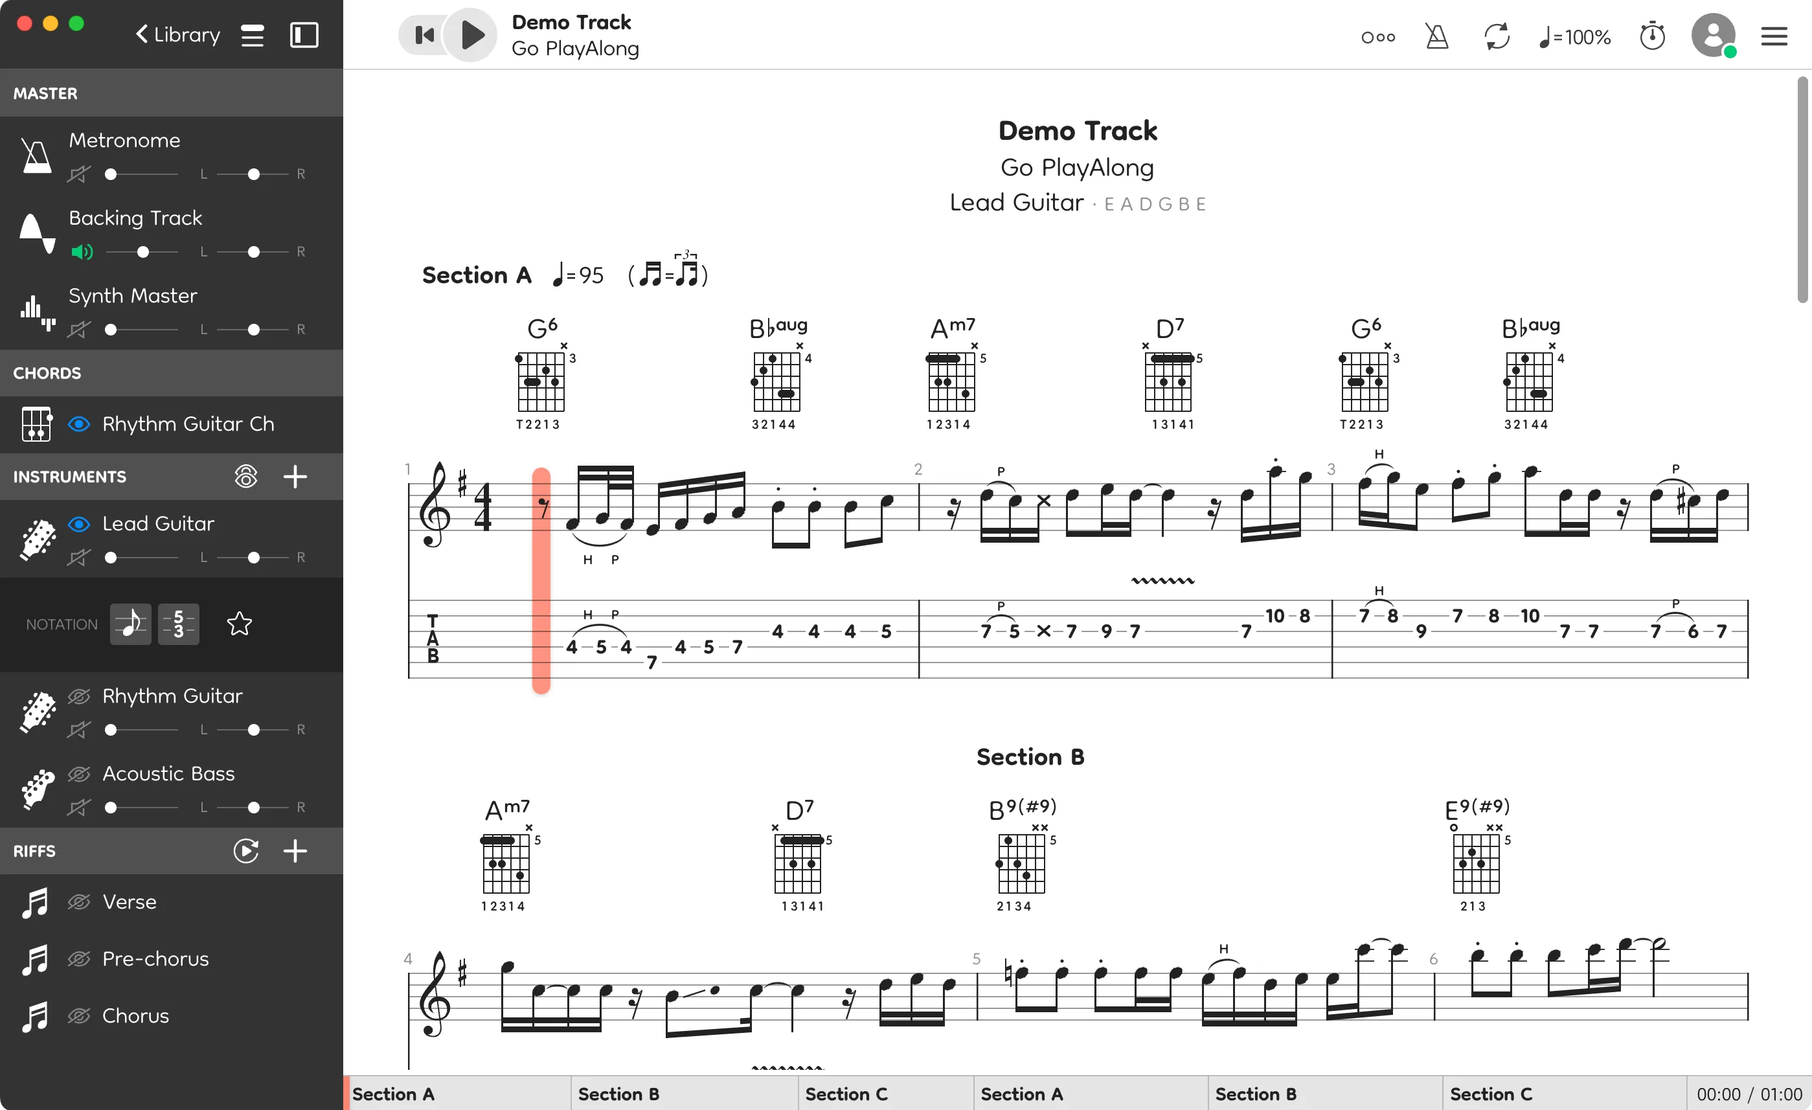This screenshot has height=1110, width=1812.
Task: Open the tempo 100% speed control
Action: [1574, 37]
